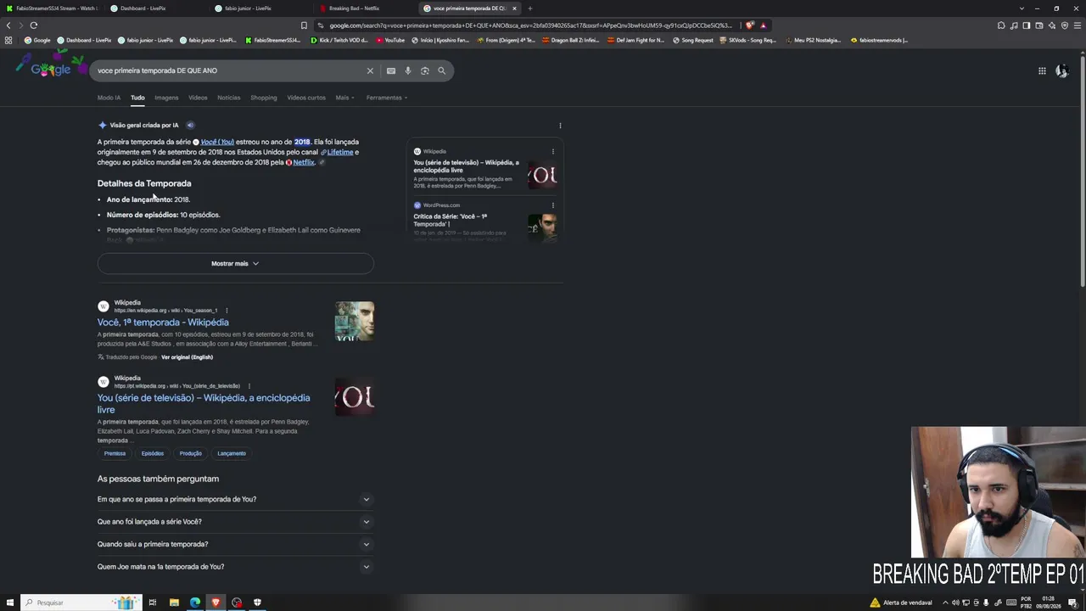The image size is (1086, 611).
Task: Open the taskbar clock and date
Action: point(1050,603)
